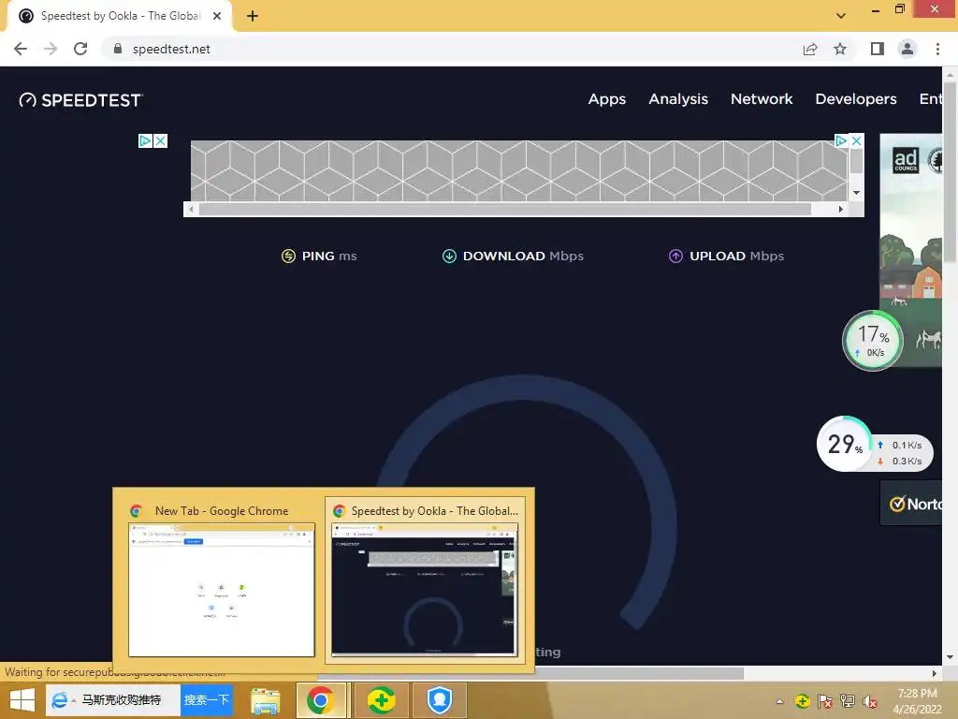Click the banner ad's right scroll arrow

click(x=841, y=209)
